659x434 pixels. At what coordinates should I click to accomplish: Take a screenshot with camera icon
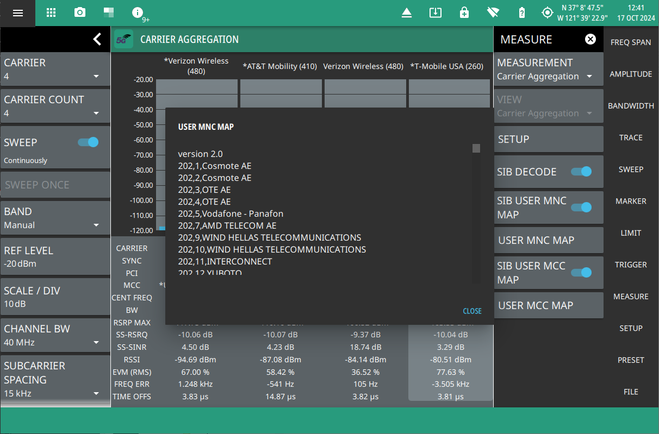click(80, 13)
